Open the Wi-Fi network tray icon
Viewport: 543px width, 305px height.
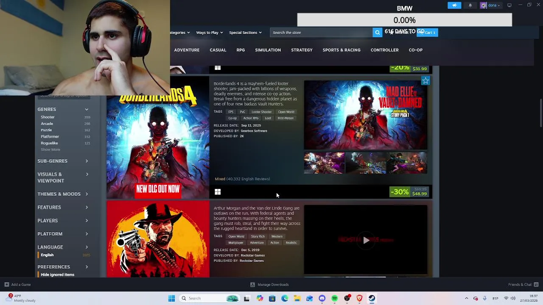506,298
